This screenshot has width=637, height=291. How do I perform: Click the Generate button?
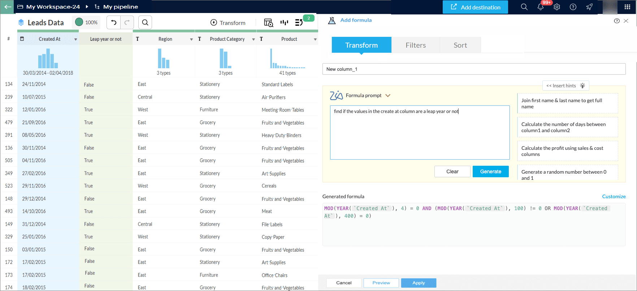pos(491,171)
